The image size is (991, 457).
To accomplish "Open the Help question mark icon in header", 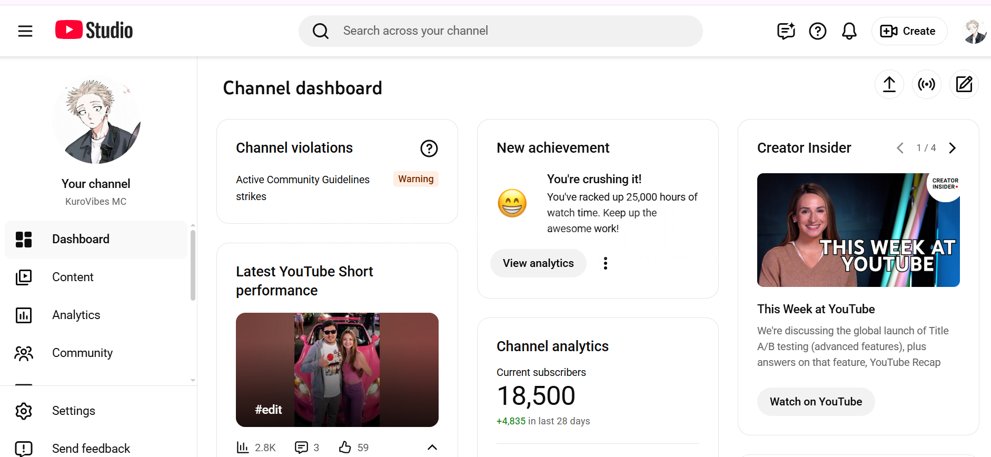I will (x=817, y=31).
